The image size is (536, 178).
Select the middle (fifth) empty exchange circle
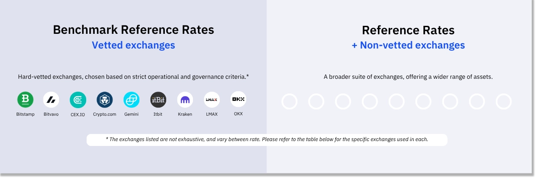click(x=397, y=101)
